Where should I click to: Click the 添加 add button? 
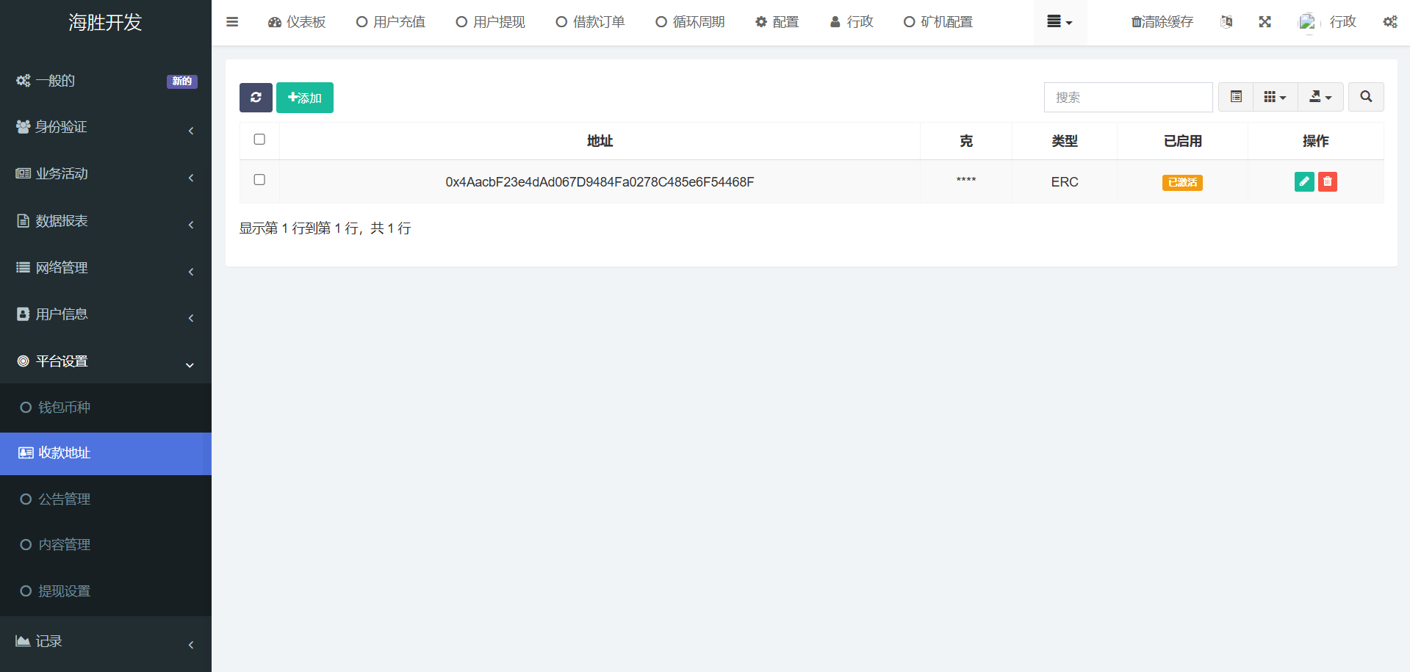pos(305,98)
